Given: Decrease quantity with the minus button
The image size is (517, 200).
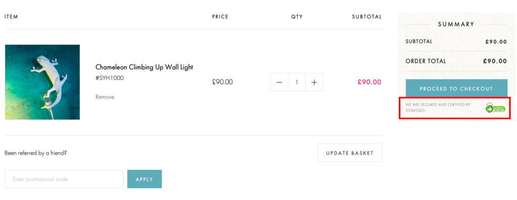Looking at the screenshot, I should (279, 82).
